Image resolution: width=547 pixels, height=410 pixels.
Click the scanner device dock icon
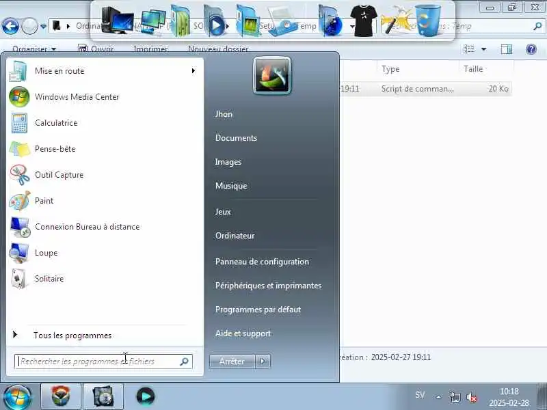(283, 22)
